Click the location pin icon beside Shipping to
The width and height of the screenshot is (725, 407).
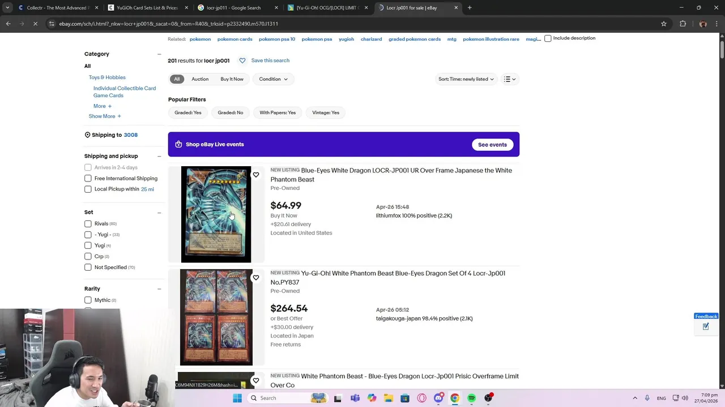(x=87, y=135)
